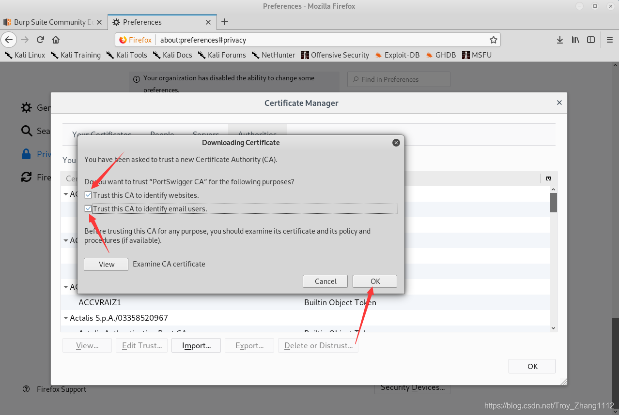Collapse the Actalis S.p.A./03358520967 group
The image size is (619, 415).
tap(65, 318)
